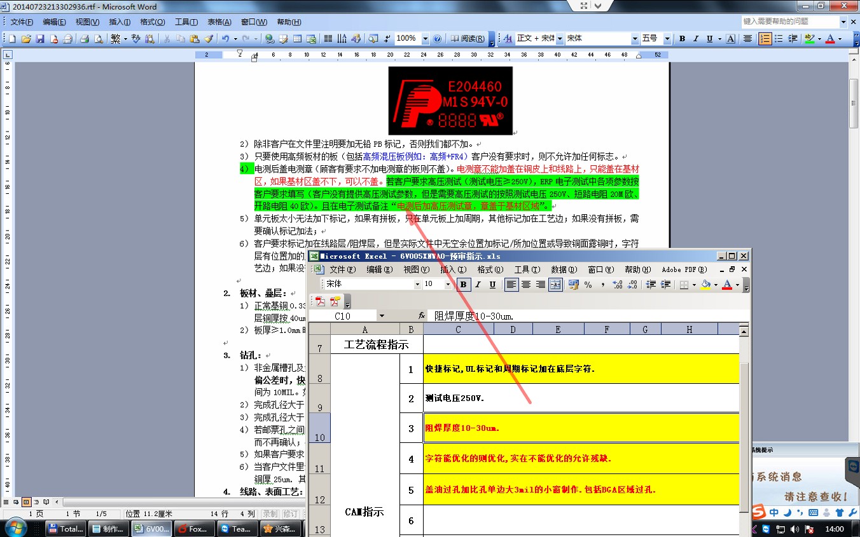Open Excel borders dropdown arrow

pos(694,285)
